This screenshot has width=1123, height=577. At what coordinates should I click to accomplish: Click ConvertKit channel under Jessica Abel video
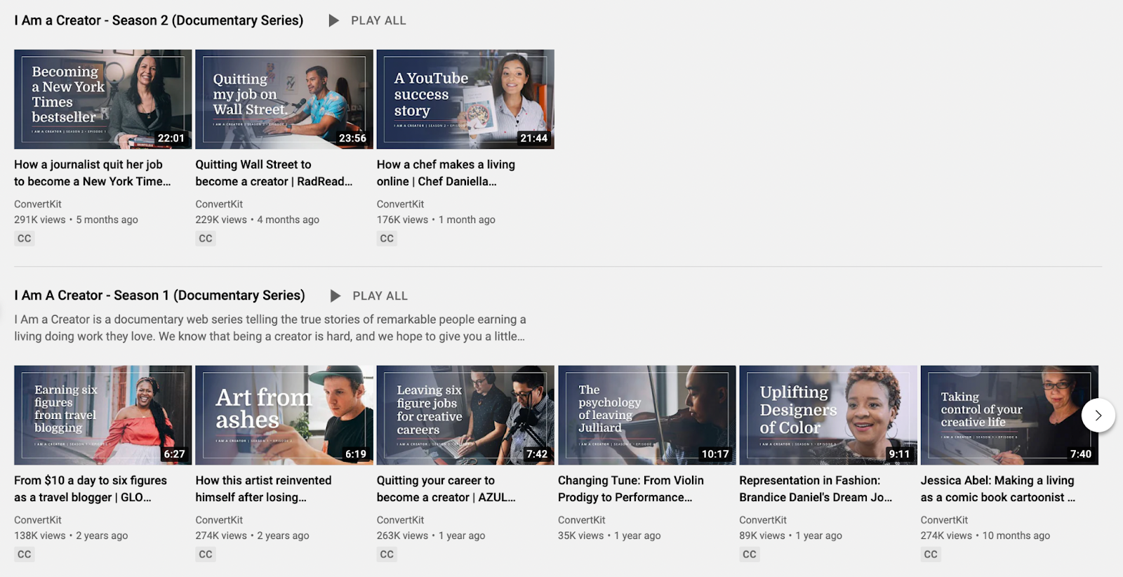pyautogui.click(x=944, y=520)
